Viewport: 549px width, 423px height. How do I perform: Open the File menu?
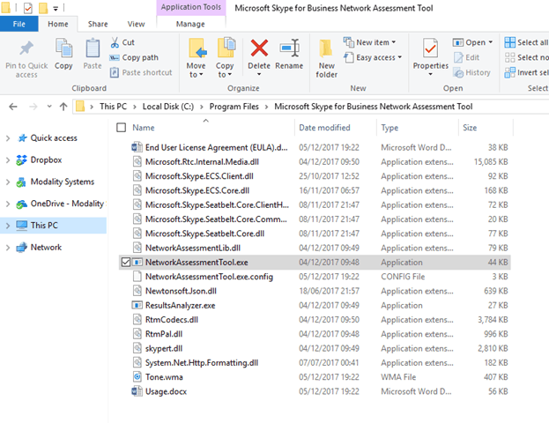click(19, 24)
